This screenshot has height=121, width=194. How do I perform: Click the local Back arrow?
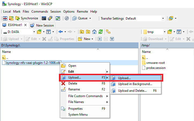point(61,32)
